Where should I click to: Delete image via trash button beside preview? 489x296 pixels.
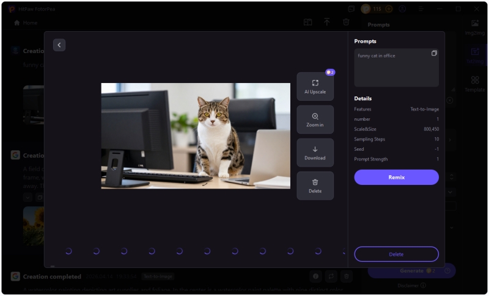coord(315,186)
